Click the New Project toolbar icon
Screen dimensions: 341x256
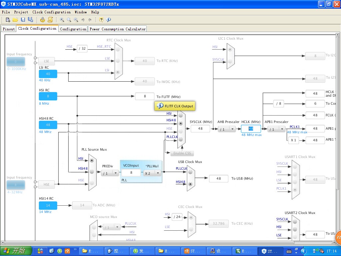(x=8, y=20)
